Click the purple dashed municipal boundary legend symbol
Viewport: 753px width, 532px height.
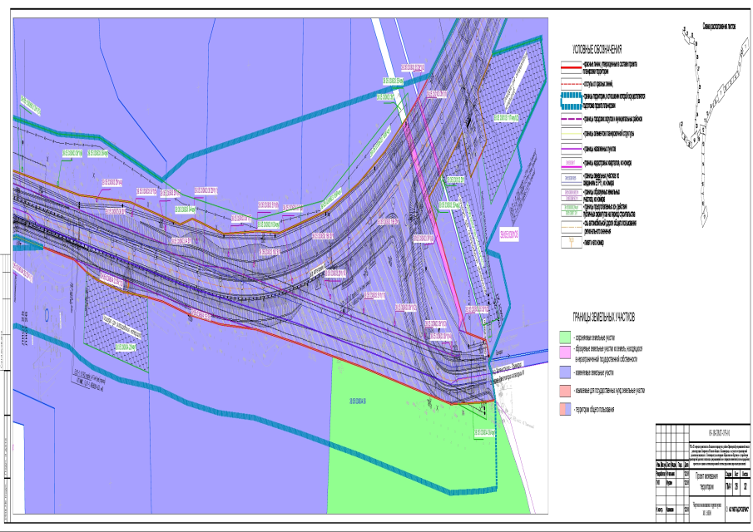coord(571,118)
